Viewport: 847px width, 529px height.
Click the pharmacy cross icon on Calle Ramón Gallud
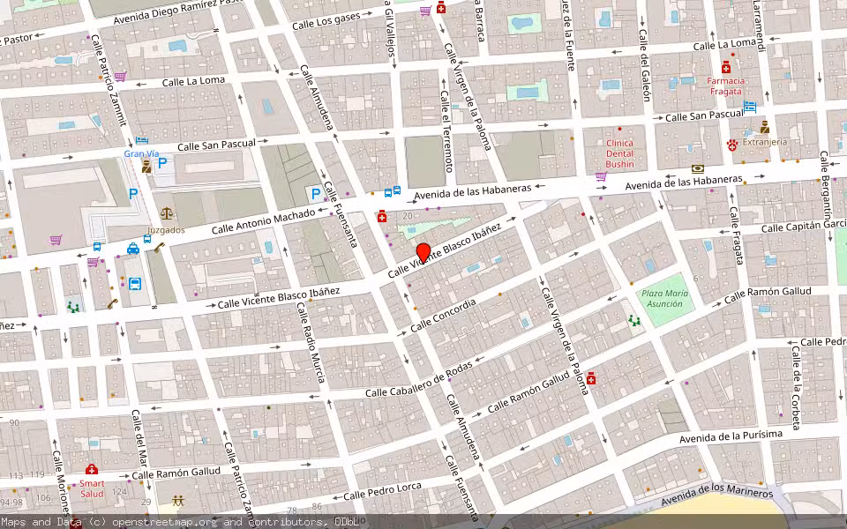tap(591, 378)
